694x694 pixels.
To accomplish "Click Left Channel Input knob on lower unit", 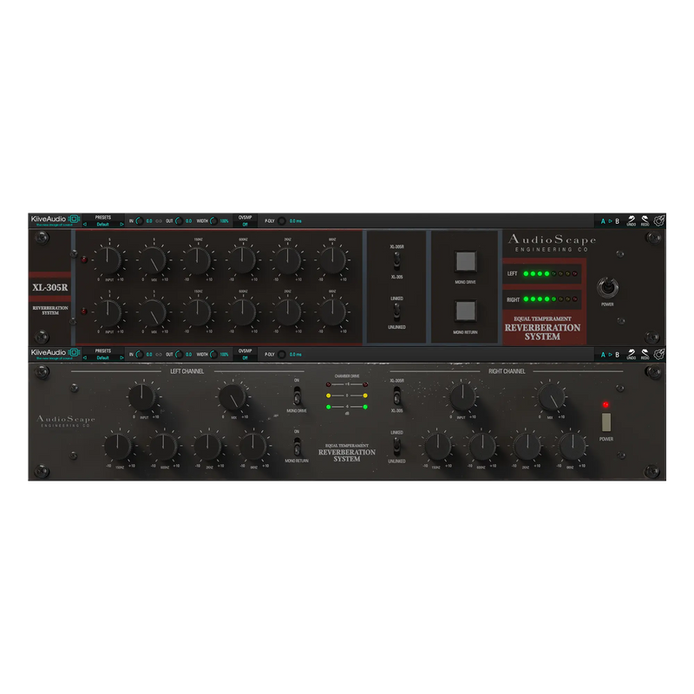I will (142, 397).
